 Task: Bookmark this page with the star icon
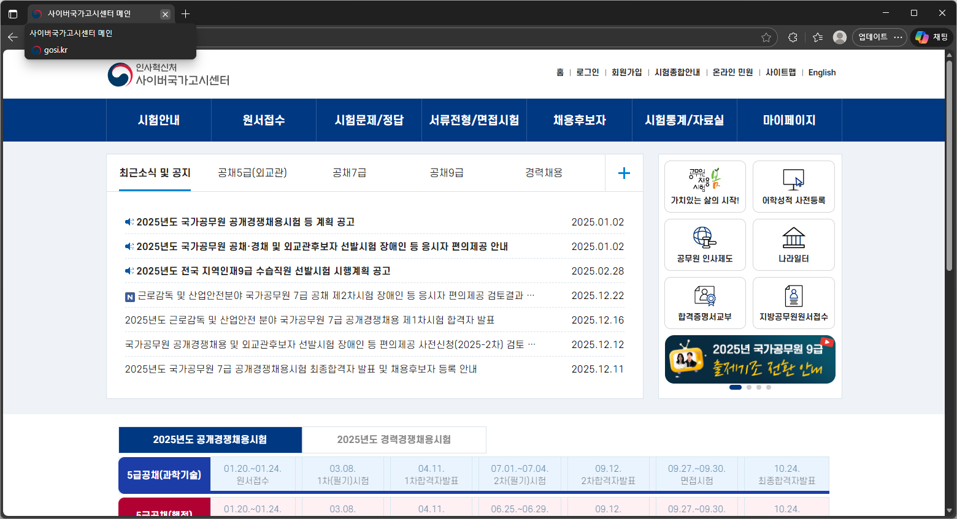(x=766, y=37)
